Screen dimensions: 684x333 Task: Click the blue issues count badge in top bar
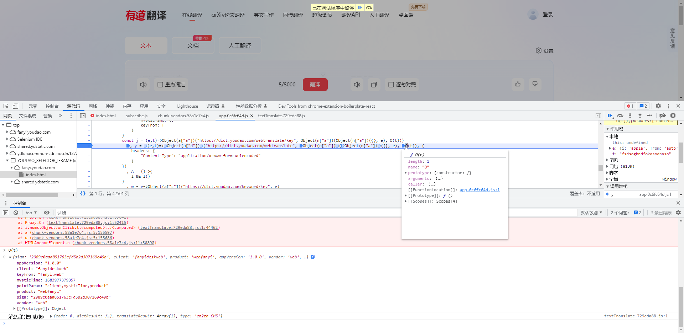coord(643,106)
